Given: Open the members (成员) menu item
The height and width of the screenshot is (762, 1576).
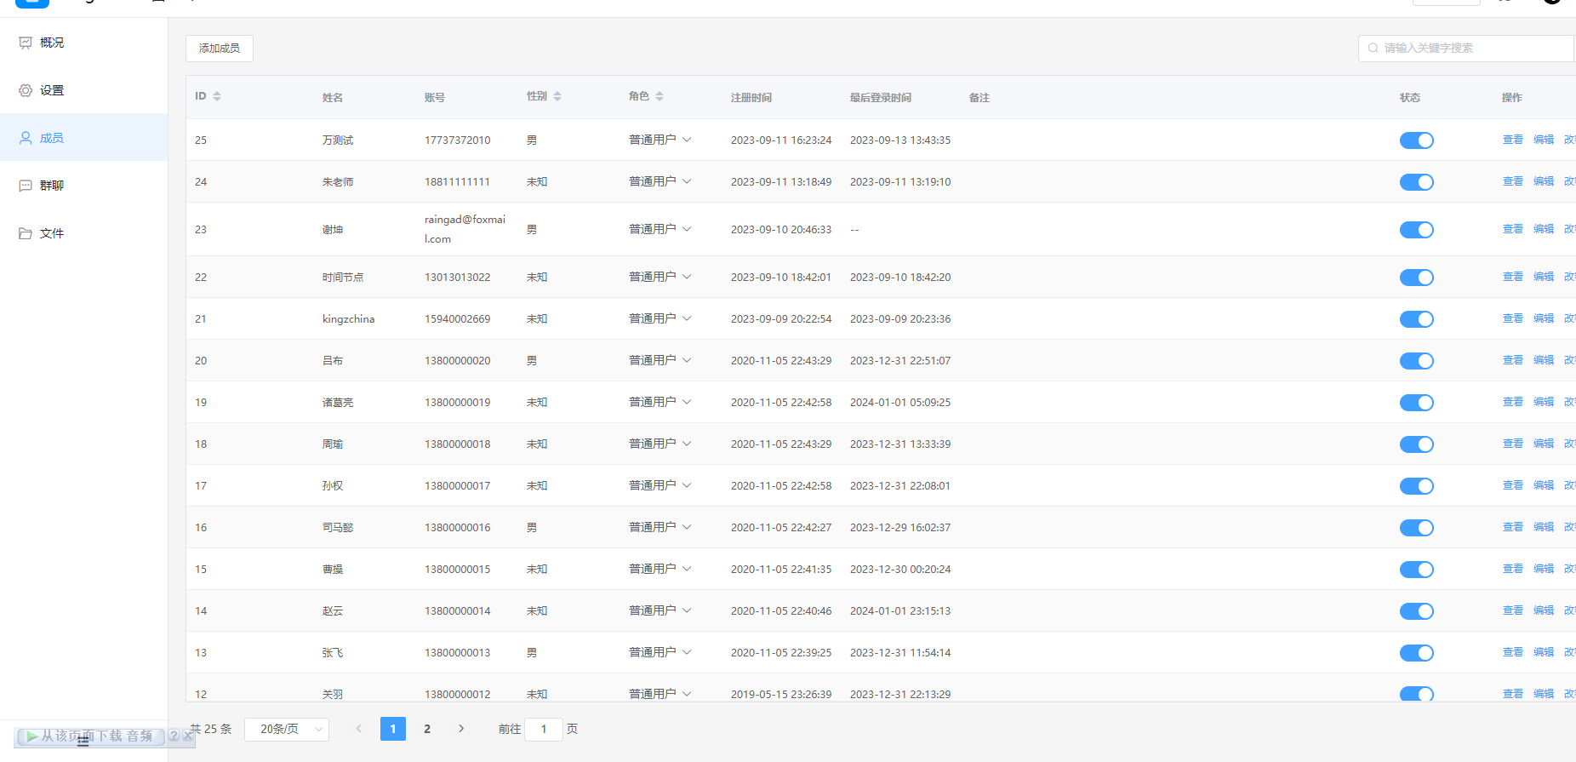Looking at the screenshot, I should 51,138.
